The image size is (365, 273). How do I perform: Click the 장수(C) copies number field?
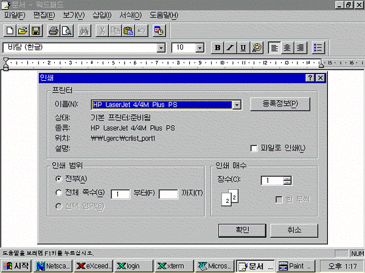pyautogui.click(x=273, y=181)
